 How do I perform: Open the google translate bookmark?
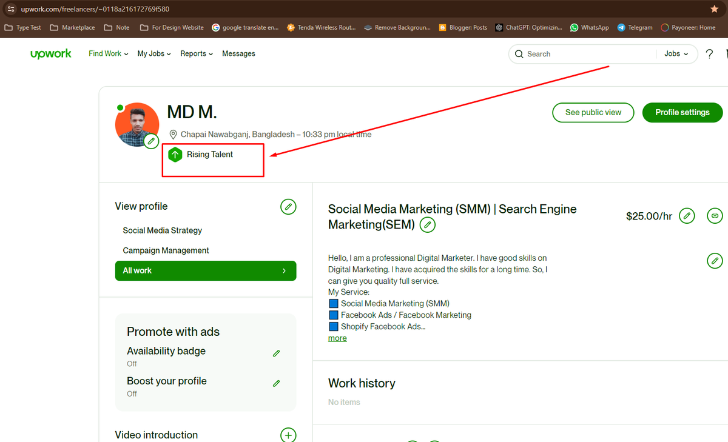245,27
